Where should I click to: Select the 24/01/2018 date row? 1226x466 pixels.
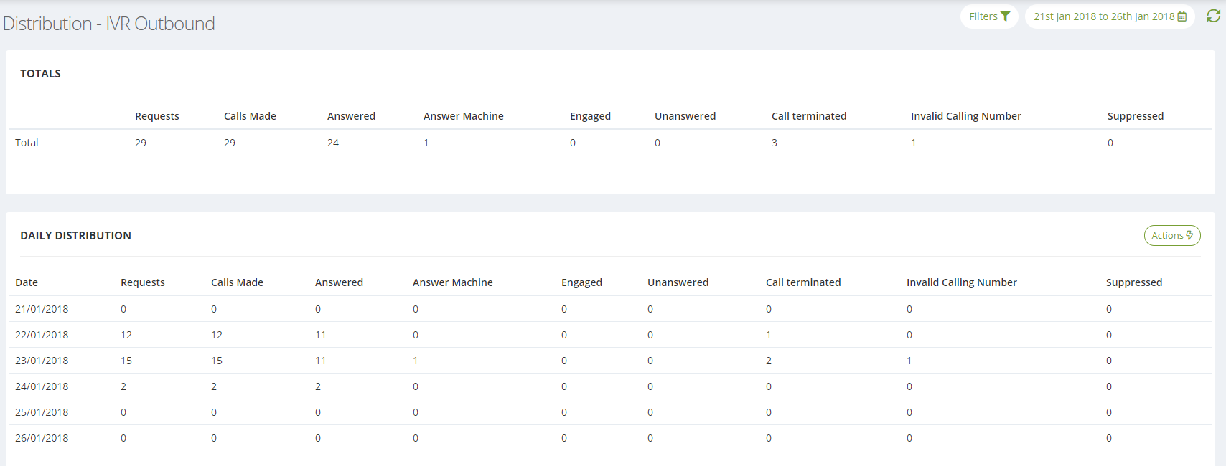609,386
